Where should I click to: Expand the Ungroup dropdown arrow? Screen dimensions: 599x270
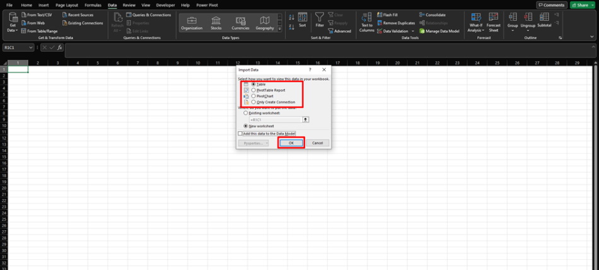[528, 30]
